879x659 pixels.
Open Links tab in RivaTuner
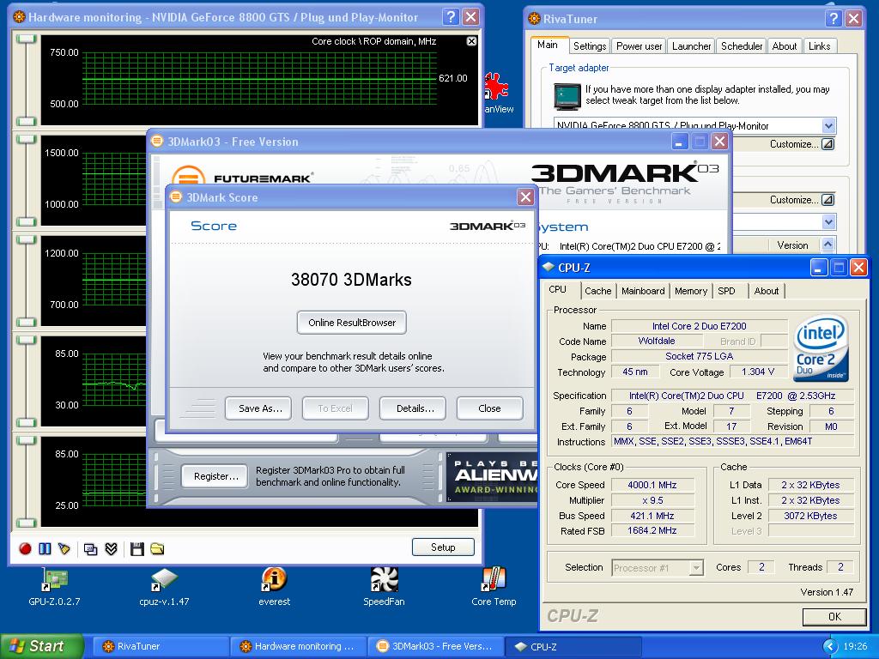click(819, 46)
